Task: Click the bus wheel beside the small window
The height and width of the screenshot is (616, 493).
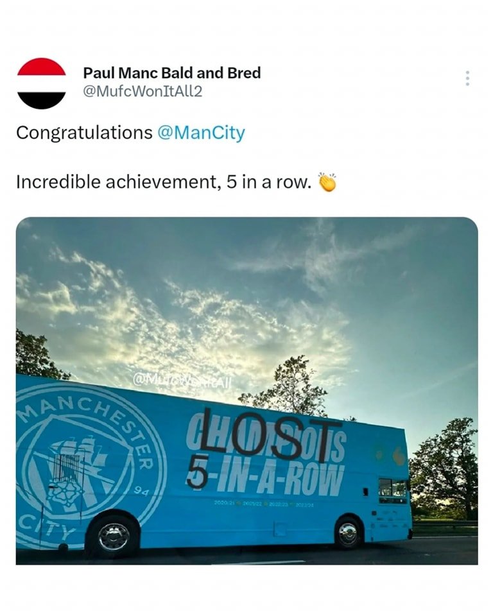Action: point(347,533)
